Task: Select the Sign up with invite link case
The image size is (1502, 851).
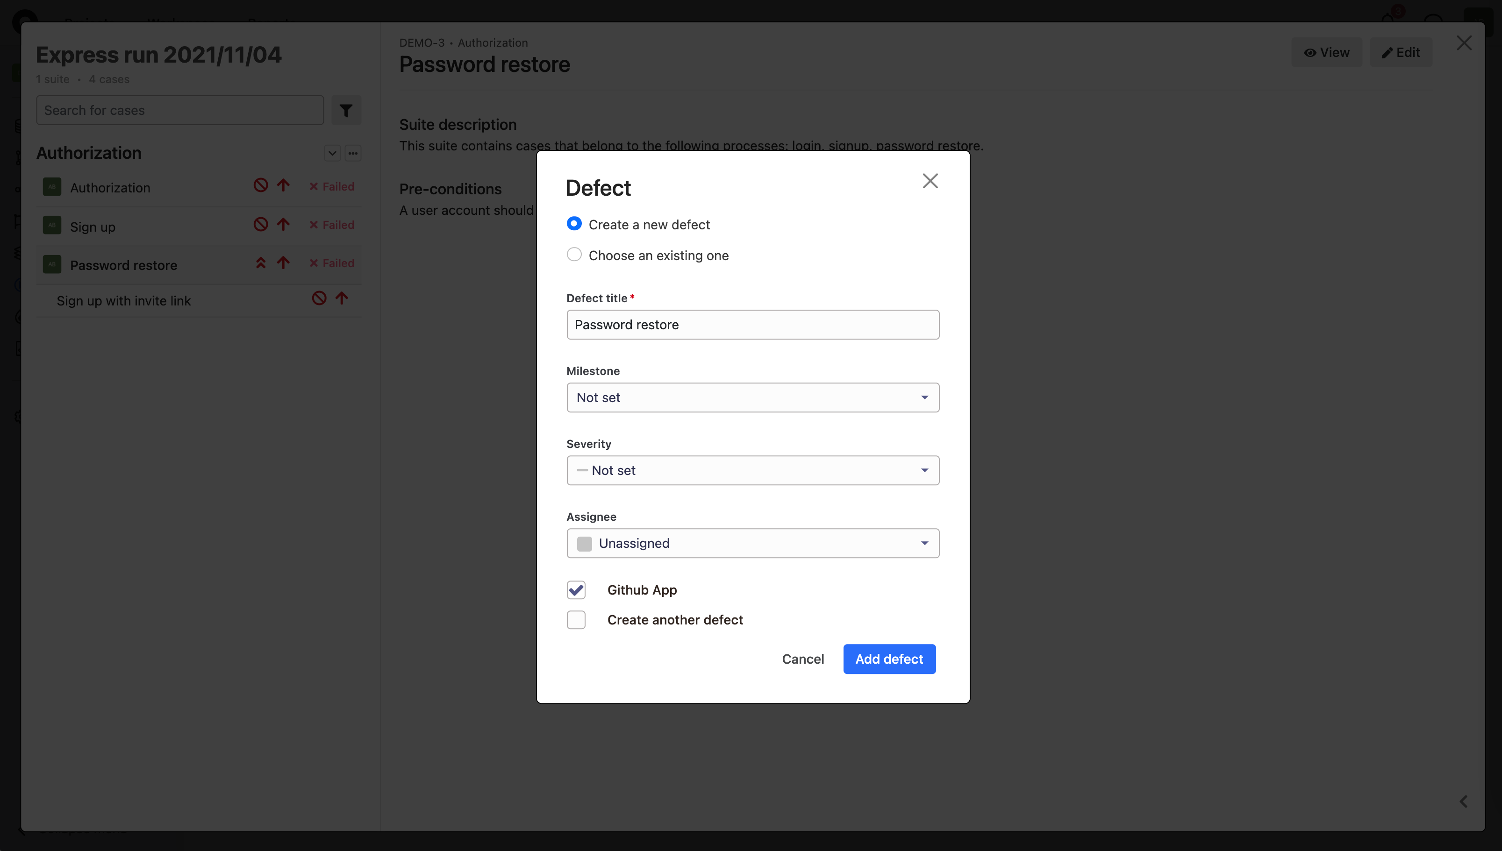Action: (199, 300)
